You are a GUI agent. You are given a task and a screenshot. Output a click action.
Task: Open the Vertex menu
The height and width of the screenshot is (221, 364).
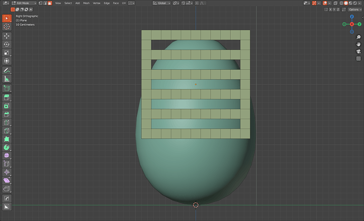pos(97,3)
